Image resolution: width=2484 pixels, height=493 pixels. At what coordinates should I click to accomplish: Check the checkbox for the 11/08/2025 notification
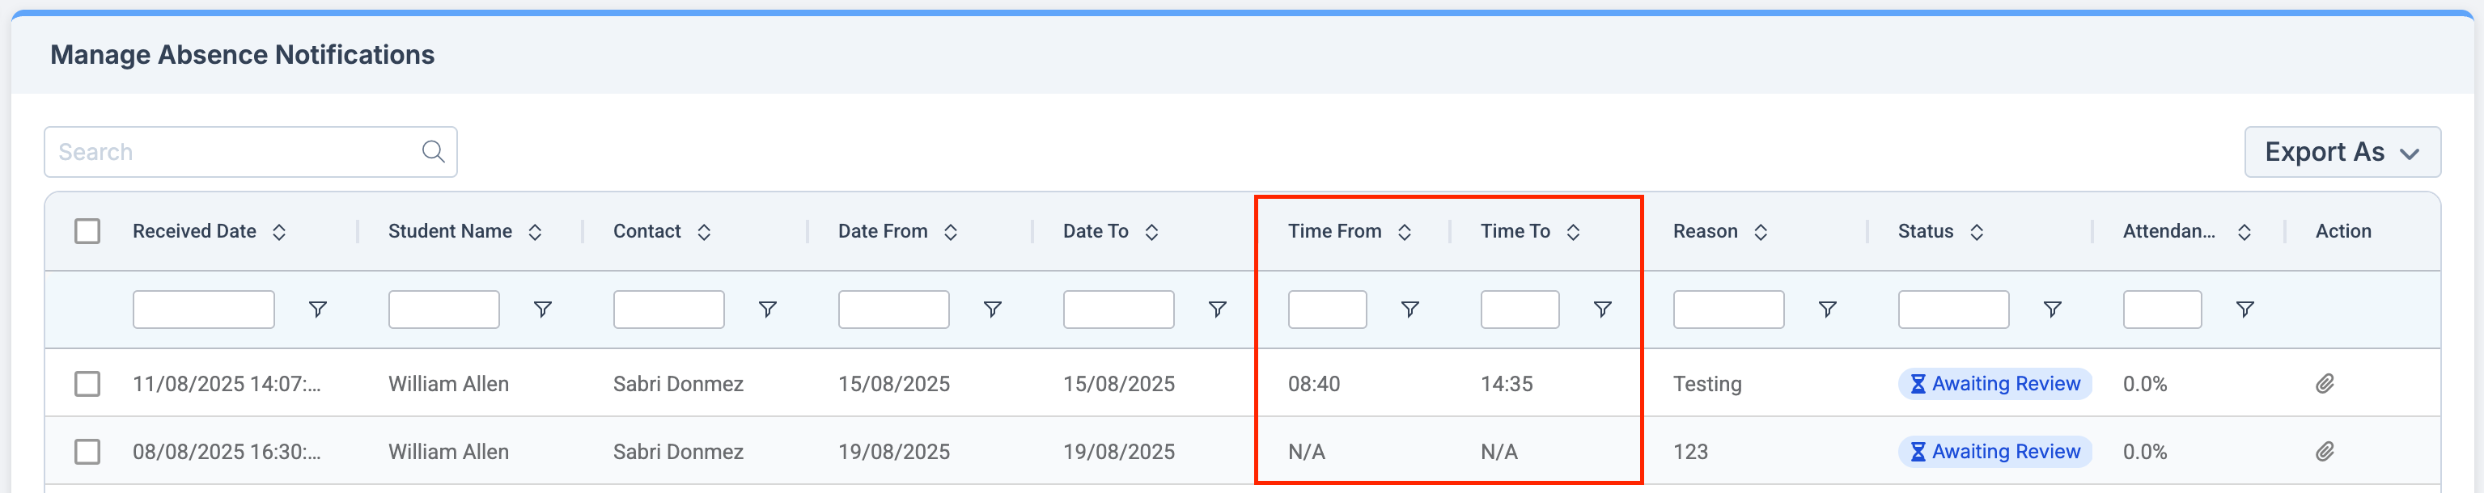pyautogui.click(x=87, y=382)
